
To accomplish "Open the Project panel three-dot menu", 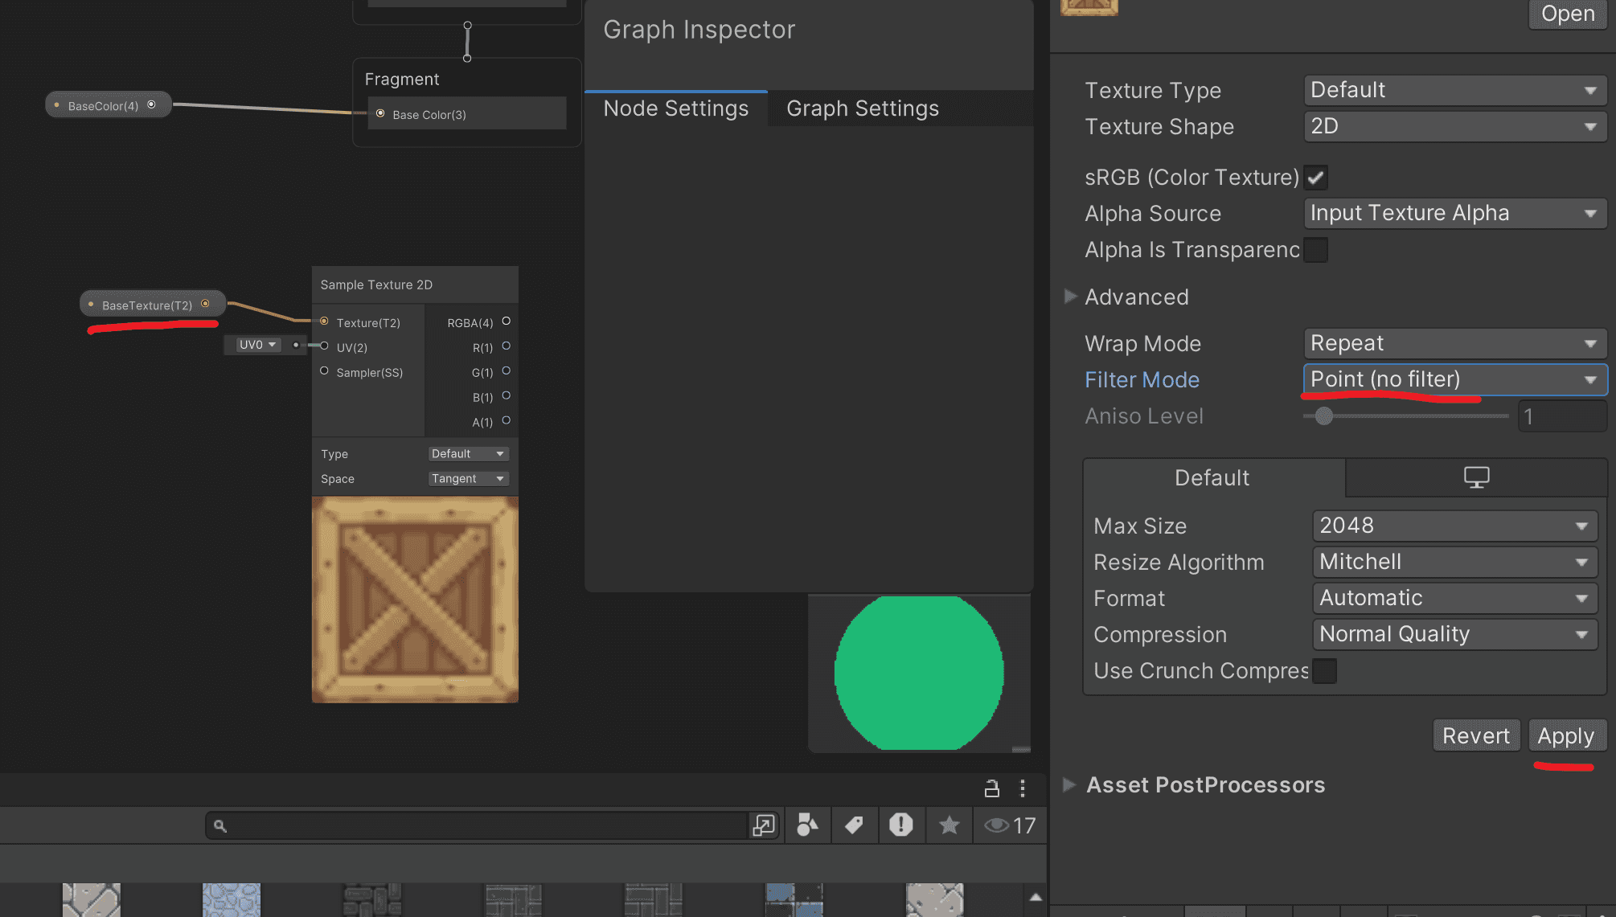I will tap(1023, 788).
